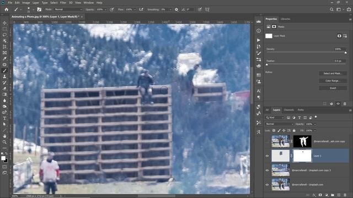Open smoothing options gear icon
Screen dimensions: 353x198
(176, 9)
